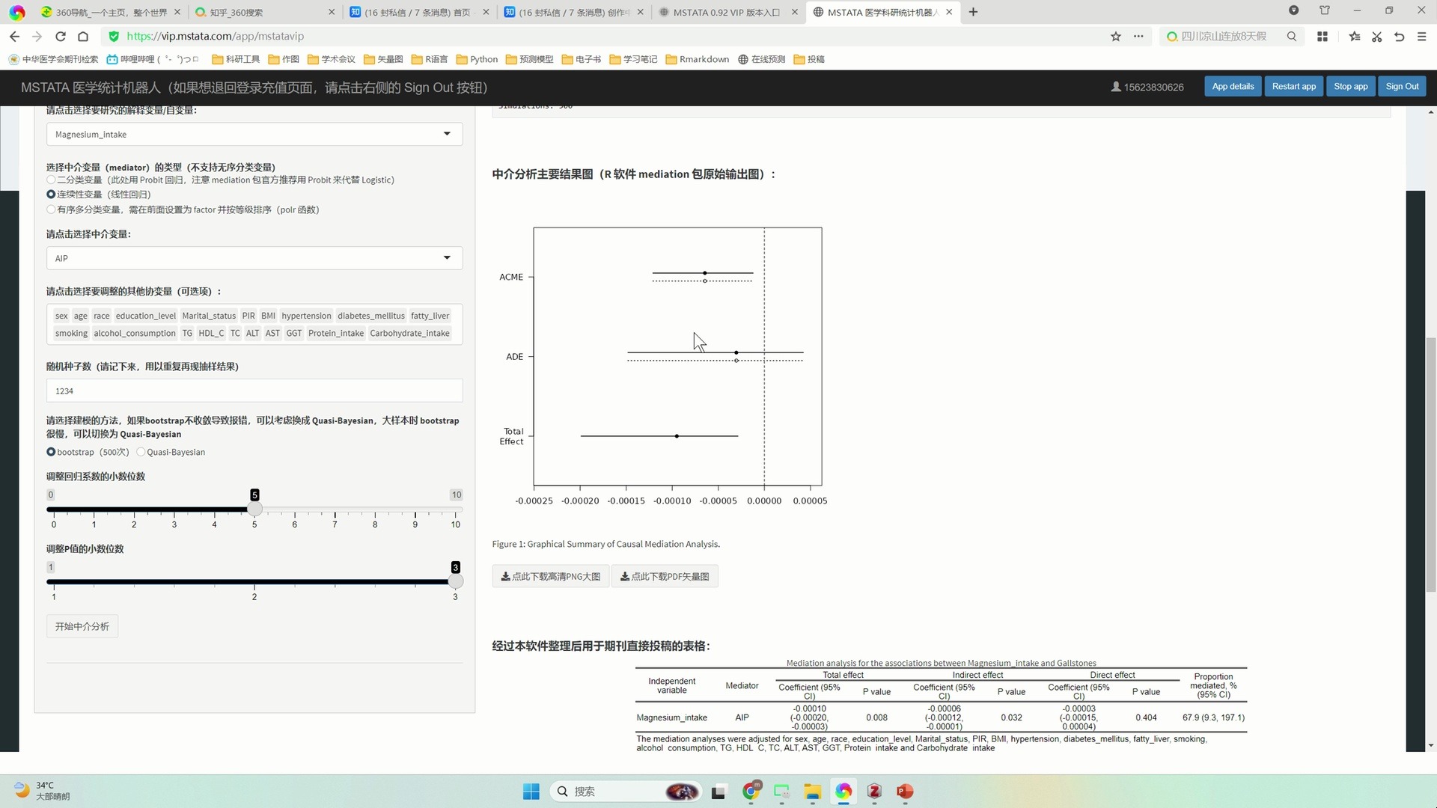Open Chrome from the taskbar
Viewport: 1437px width, 808px height.
751,791
